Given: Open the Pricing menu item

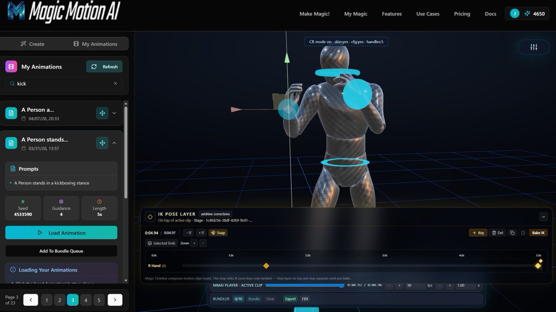Looking at the screenshot, I should point(462,14).
